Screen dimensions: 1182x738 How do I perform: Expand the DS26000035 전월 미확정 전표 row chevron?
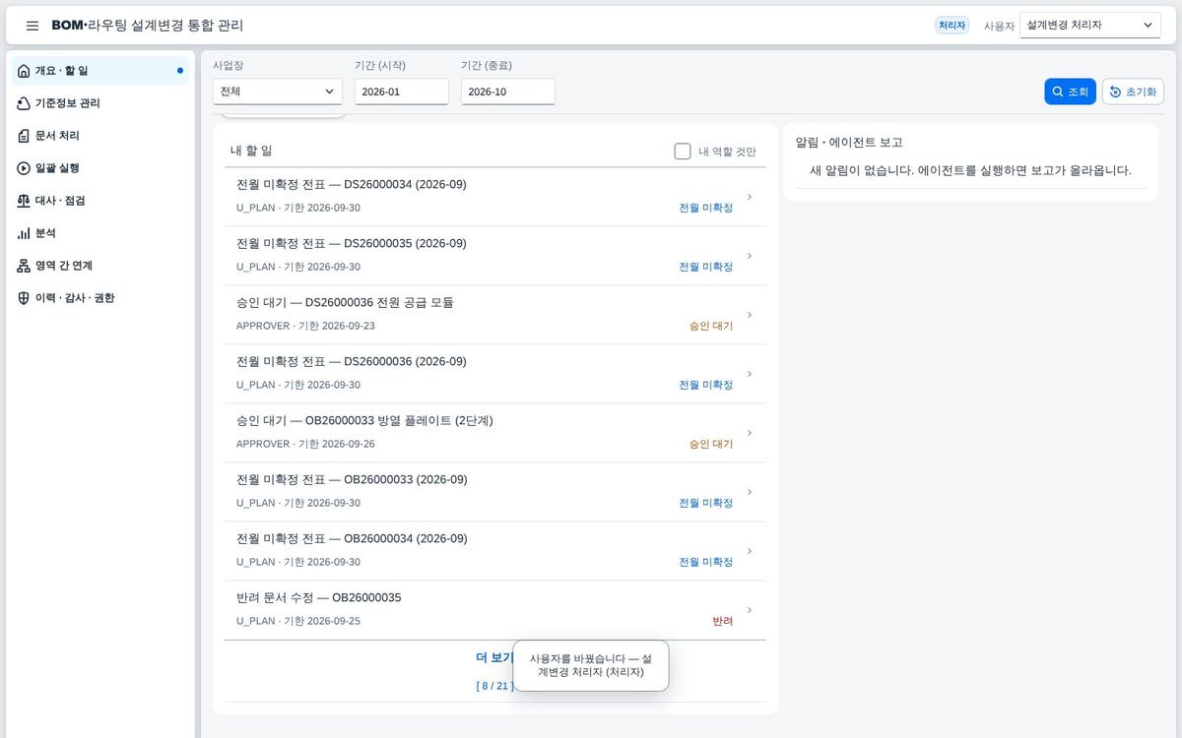(x=750, y=256)
